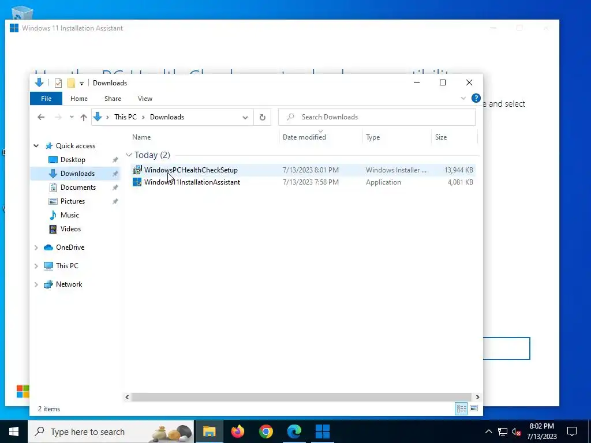This screenshot has height=443, width=591.
Task: Open the Action Center notifications icon
Action: pos(572,431)
